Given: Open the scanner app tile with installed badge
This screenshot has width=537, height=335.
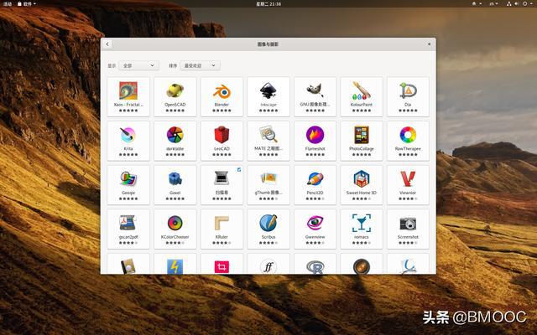Looking at the screenshot, I should 222,185.
